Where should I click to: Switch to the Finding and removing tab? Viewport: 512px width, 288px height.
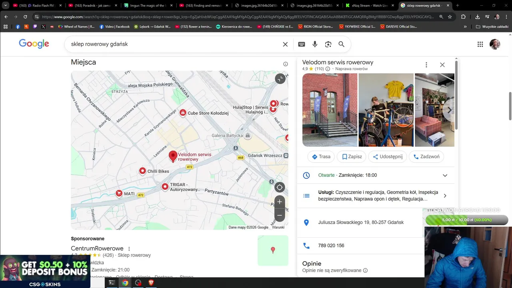pyautogui.click(x=203, y=6)
